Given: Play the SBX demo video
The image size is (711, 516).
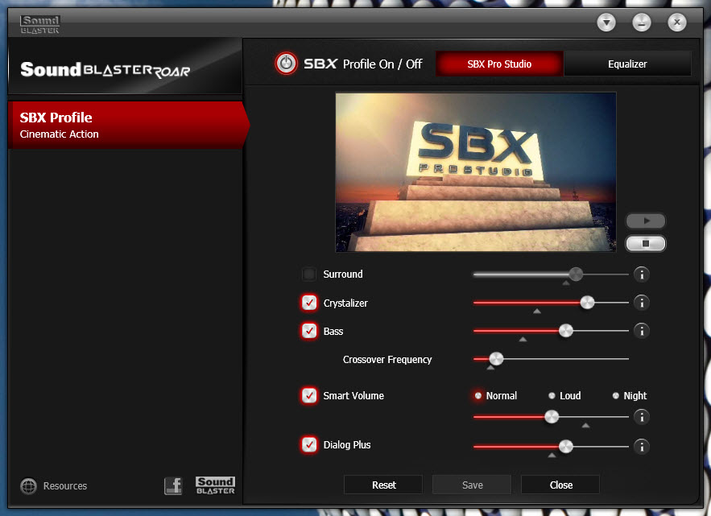Looking at the screenshot, I should 646,221.
